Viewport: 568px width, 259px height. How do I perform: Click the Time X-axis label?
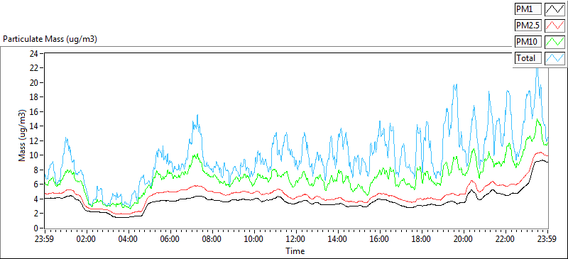click(295, 250)
